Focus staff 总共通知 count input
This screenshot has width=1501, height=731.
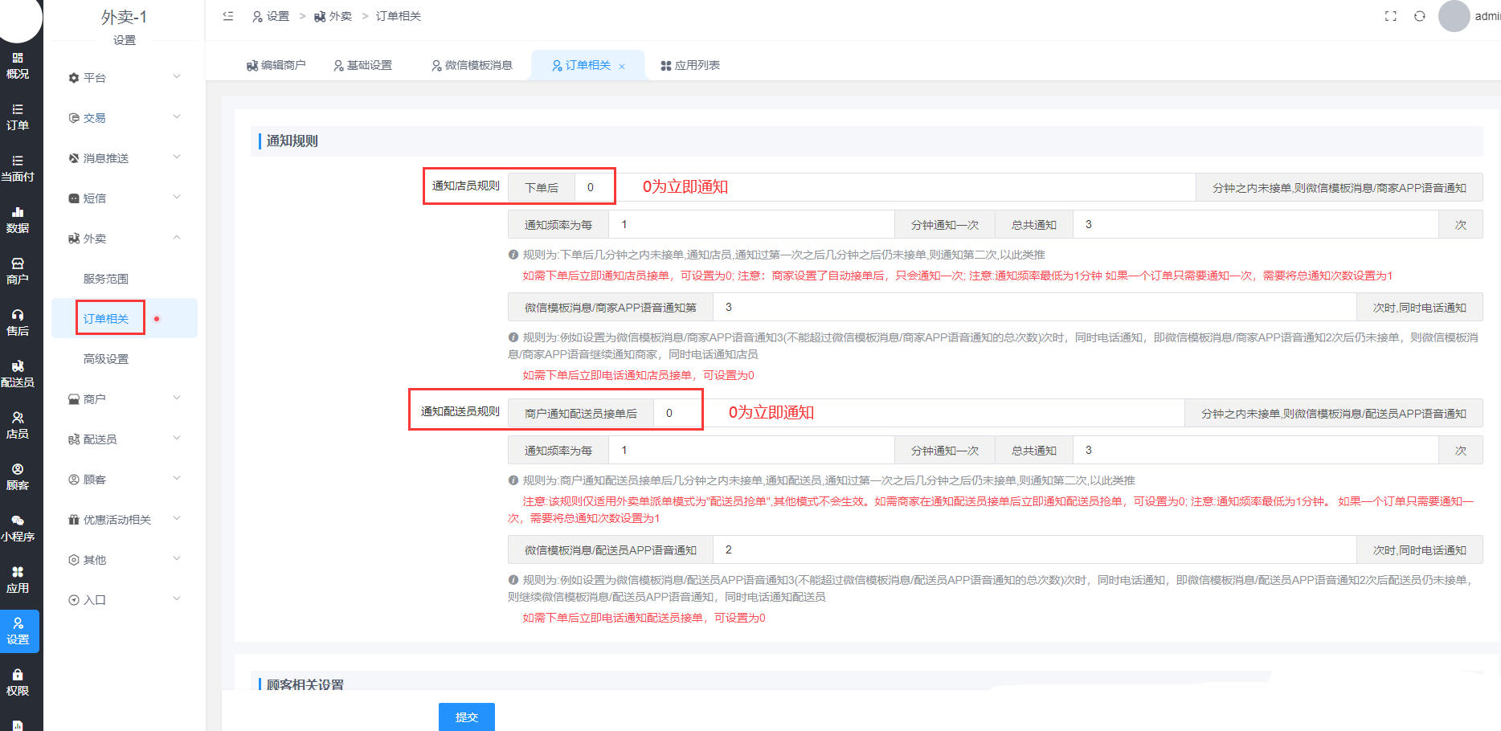coord(1255,225)
